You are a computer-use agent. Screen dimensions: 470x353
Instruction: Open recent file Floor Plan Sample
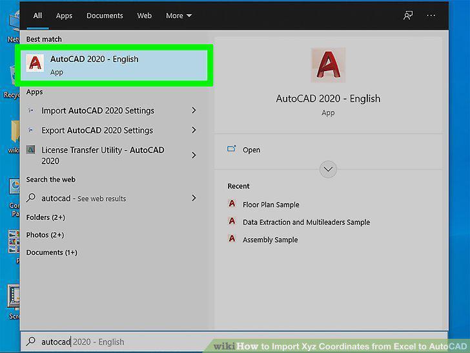271,205
